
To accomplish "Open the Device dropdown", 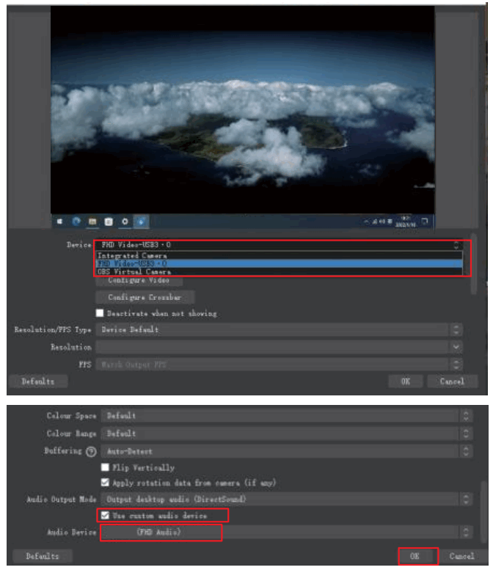I will coord(279,245).
